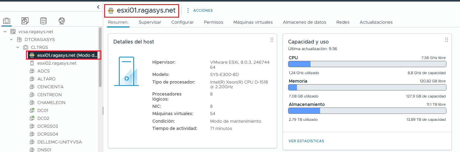Click the VM icon beside ALTARO
460x152 pixels.
point(32,79)
